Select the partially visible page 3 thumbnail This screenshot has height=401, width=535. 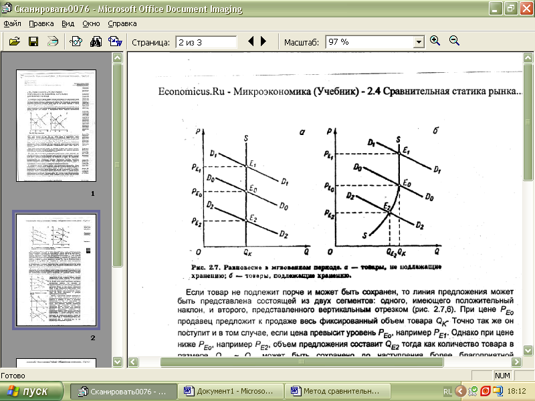tap(56, 362)
